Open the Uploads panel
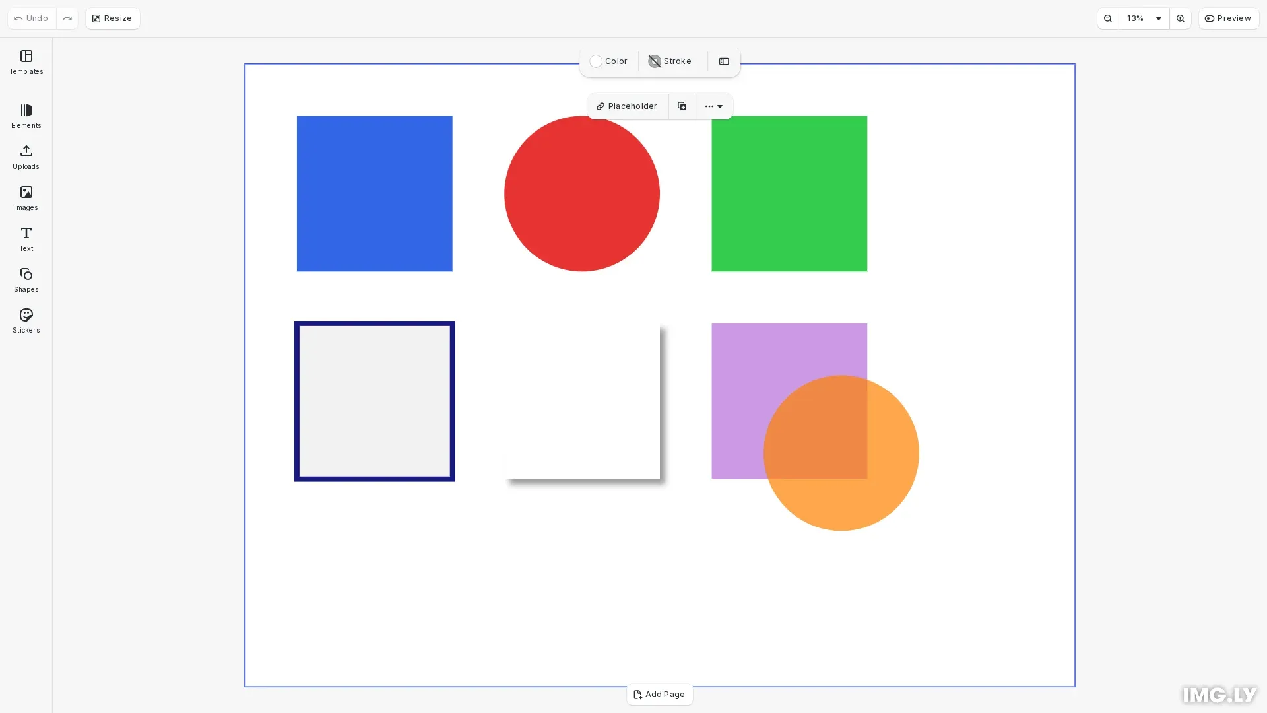Viewport: 1267px width, 713px height. tap(26, 157)
